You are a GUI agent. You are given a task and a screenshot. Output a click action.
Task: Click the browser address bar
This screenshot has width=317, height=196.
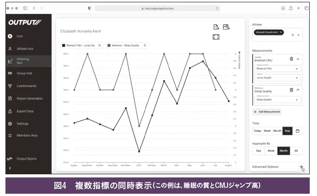[x=157, y=8]
